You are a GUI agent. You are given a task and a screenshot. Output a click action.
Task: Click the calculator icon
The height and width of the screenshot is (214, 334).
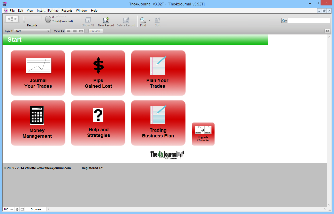click(37, 115)
